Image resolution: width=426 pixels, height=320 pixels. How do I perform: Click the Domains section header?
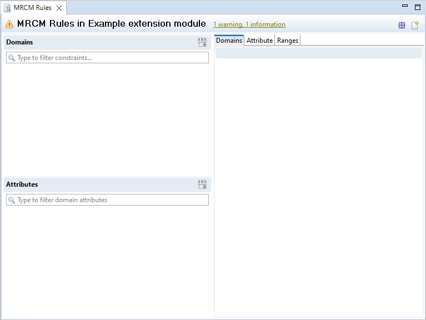click(19, 42)
